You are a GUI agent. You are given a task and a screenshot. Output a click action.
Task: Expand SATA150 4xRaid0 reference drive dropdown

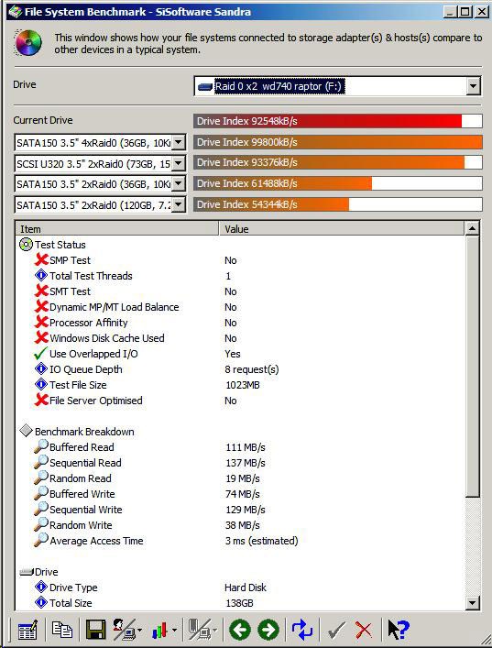pyautogui.click(x=178, y=143)
